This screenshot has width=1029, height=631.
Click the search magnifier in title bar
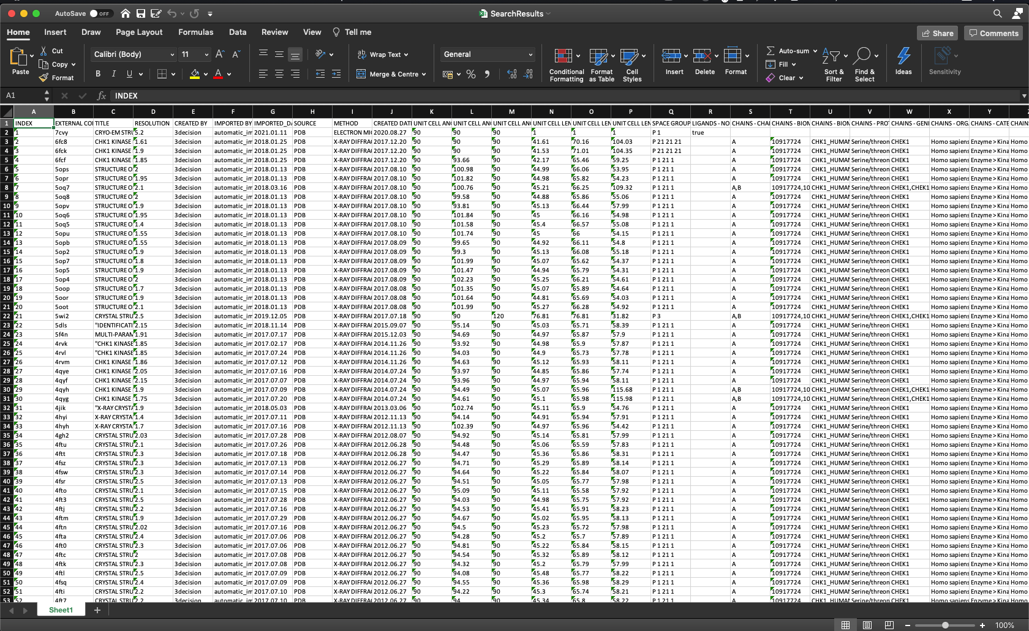click(x=998, y=13)
